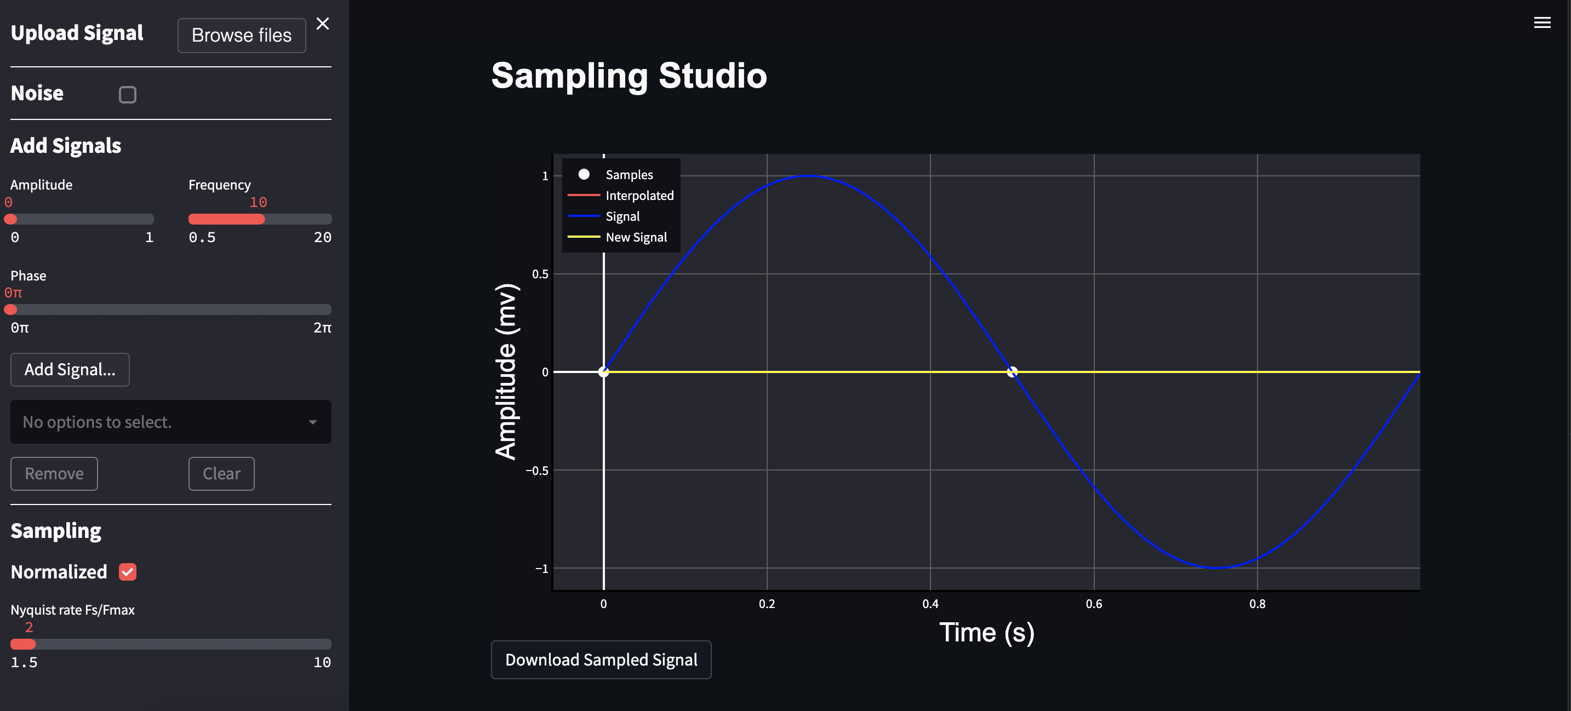This screenshot has width=1571, height=711.
Task: Click the Frequency slider handle
Action: tap(260, 219)
